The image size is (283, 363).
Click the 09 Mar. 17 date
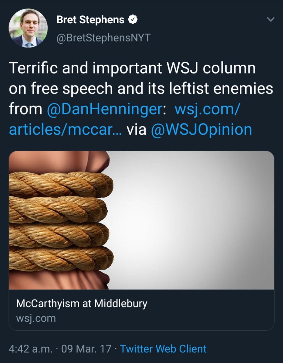86,348
